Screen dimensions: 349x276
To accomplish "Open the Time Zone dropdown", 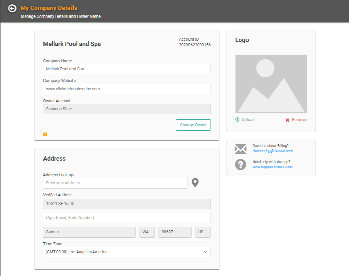I will 127,252.
